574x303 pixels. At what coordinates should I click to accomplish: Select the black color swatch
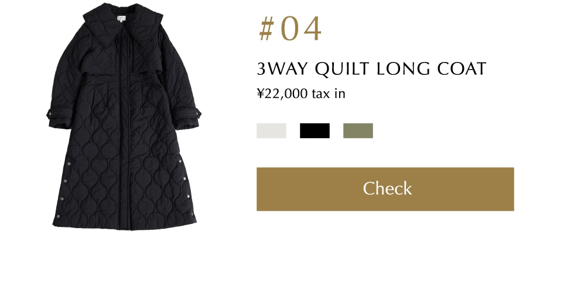click(315, 131)
